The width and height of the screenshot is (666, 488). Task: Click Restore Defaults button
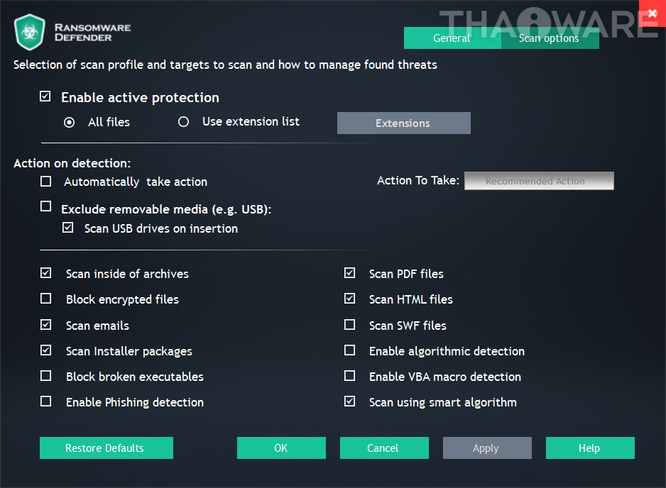106,448
